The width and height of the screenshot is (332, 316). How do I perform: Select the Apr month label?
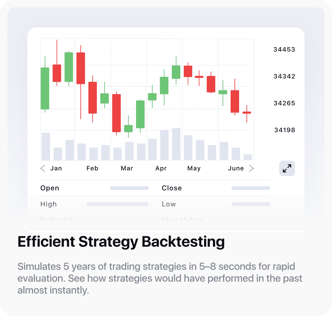(161, 168)
